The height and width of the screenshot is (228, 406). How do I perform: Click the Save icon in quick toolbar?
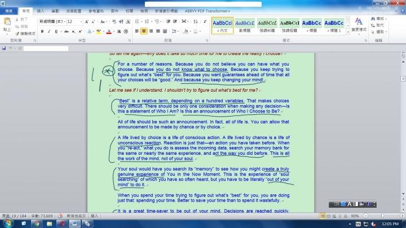tap(3, 48)
